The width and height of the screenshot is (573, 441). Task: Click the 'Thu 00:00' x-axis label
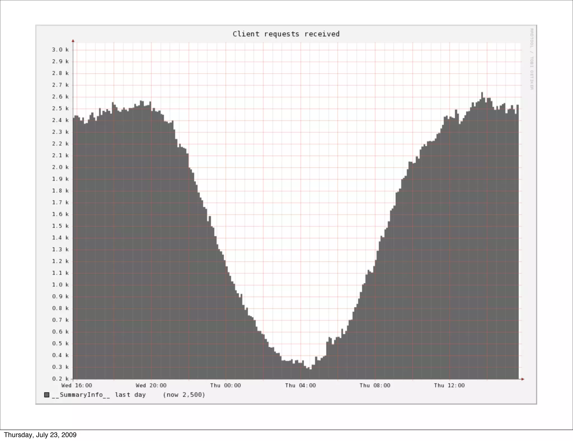pyautogui.click(x=226, y=385)
